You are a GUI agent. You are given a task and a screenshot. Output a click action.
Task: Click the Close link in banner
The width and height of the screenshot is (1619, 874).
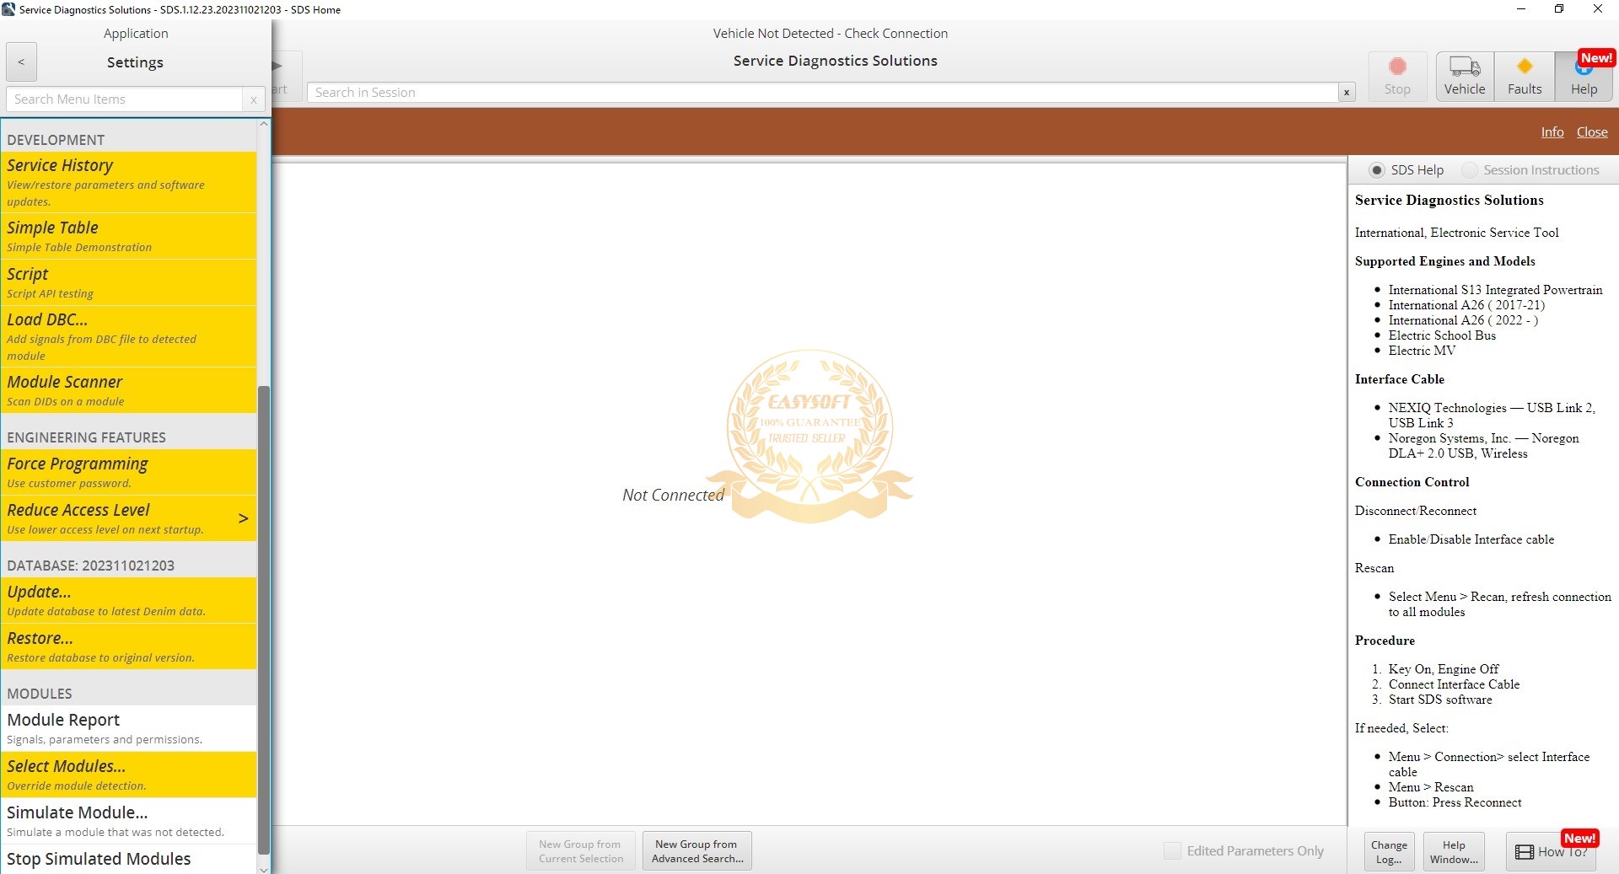click(x=1592, y=132)
